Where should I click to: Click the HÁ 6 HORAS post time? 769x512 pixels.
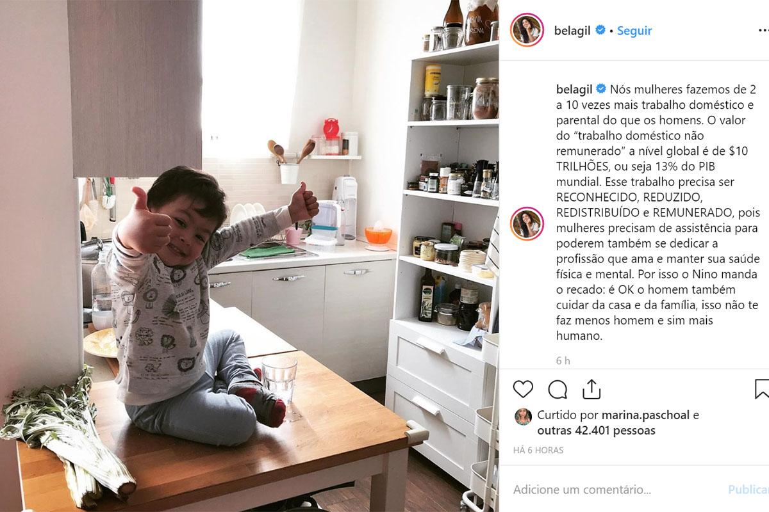pos(538,451)
